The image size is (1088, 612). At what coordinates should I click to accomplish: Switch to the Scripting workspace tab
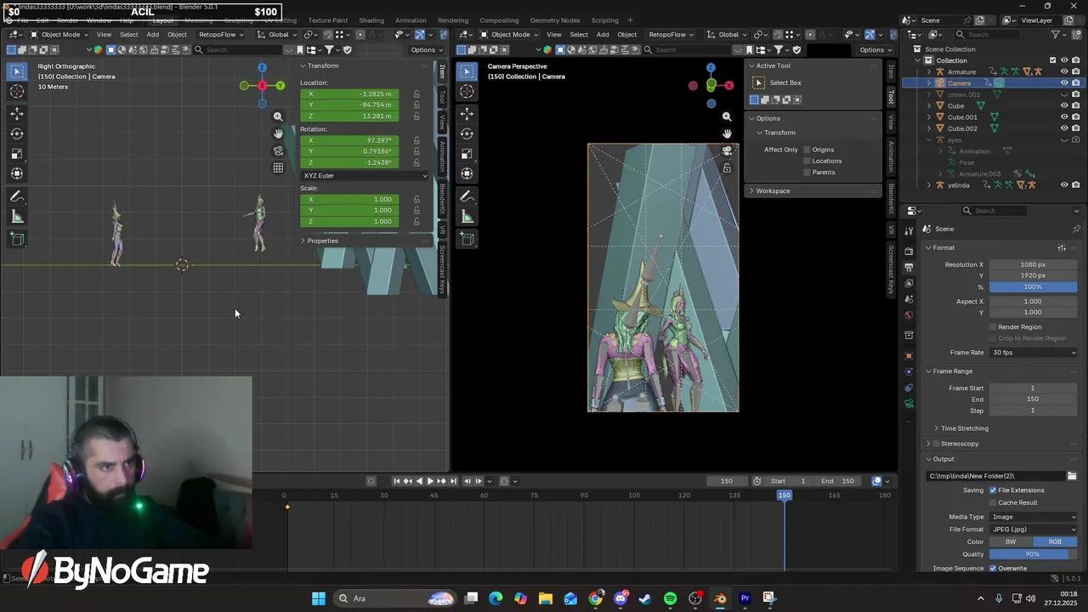[x=605, y=20]
